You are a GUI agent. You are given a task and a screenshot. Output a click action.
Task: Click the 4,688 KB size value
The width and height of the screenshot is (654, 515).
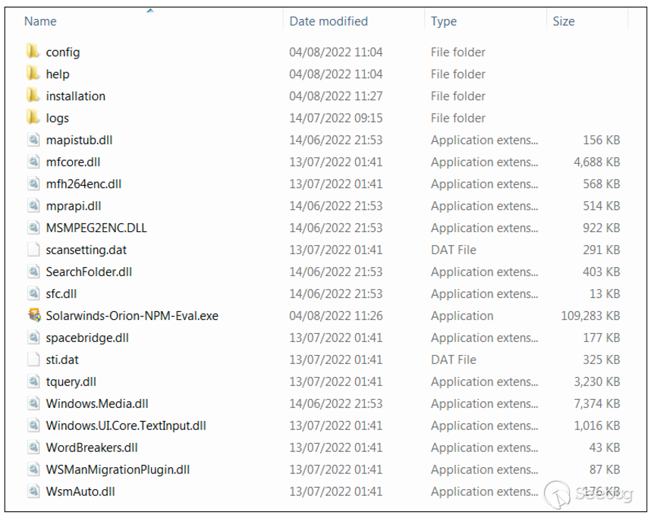(x=597, y=162)
